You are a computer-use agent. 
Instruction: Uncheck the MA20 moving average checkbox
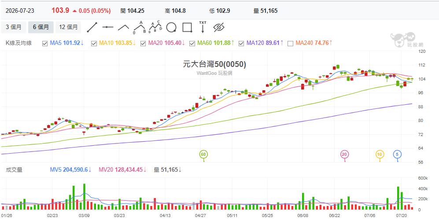pos(143,43)
